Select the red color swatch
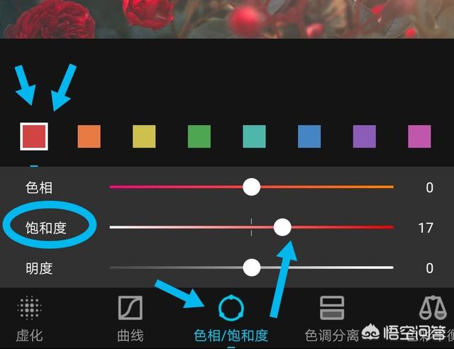This screenshot has width=454, height=349. (34, 136)
